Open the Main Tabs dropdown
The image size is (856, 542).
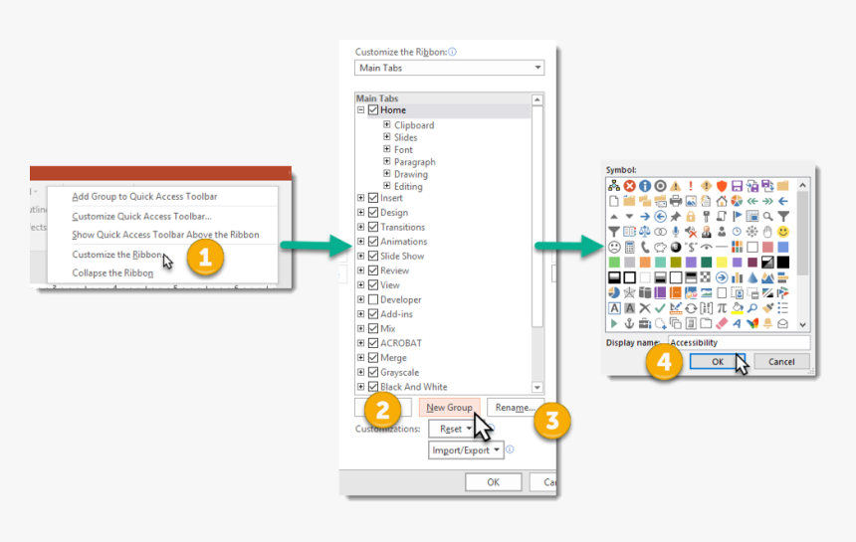point(449,68)
